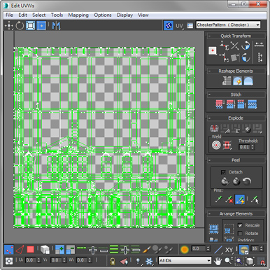270x270 pixels.
Task: Click Rotate -90 around pivot icon
Action: (x=246, y=57)
